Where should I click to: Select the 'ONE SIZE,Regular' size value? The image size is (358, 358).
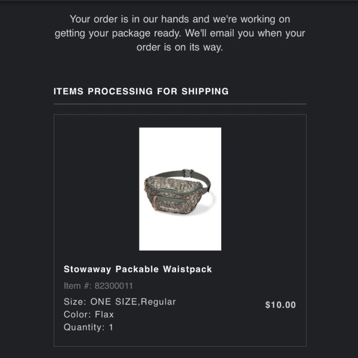(x=133, y=301)
